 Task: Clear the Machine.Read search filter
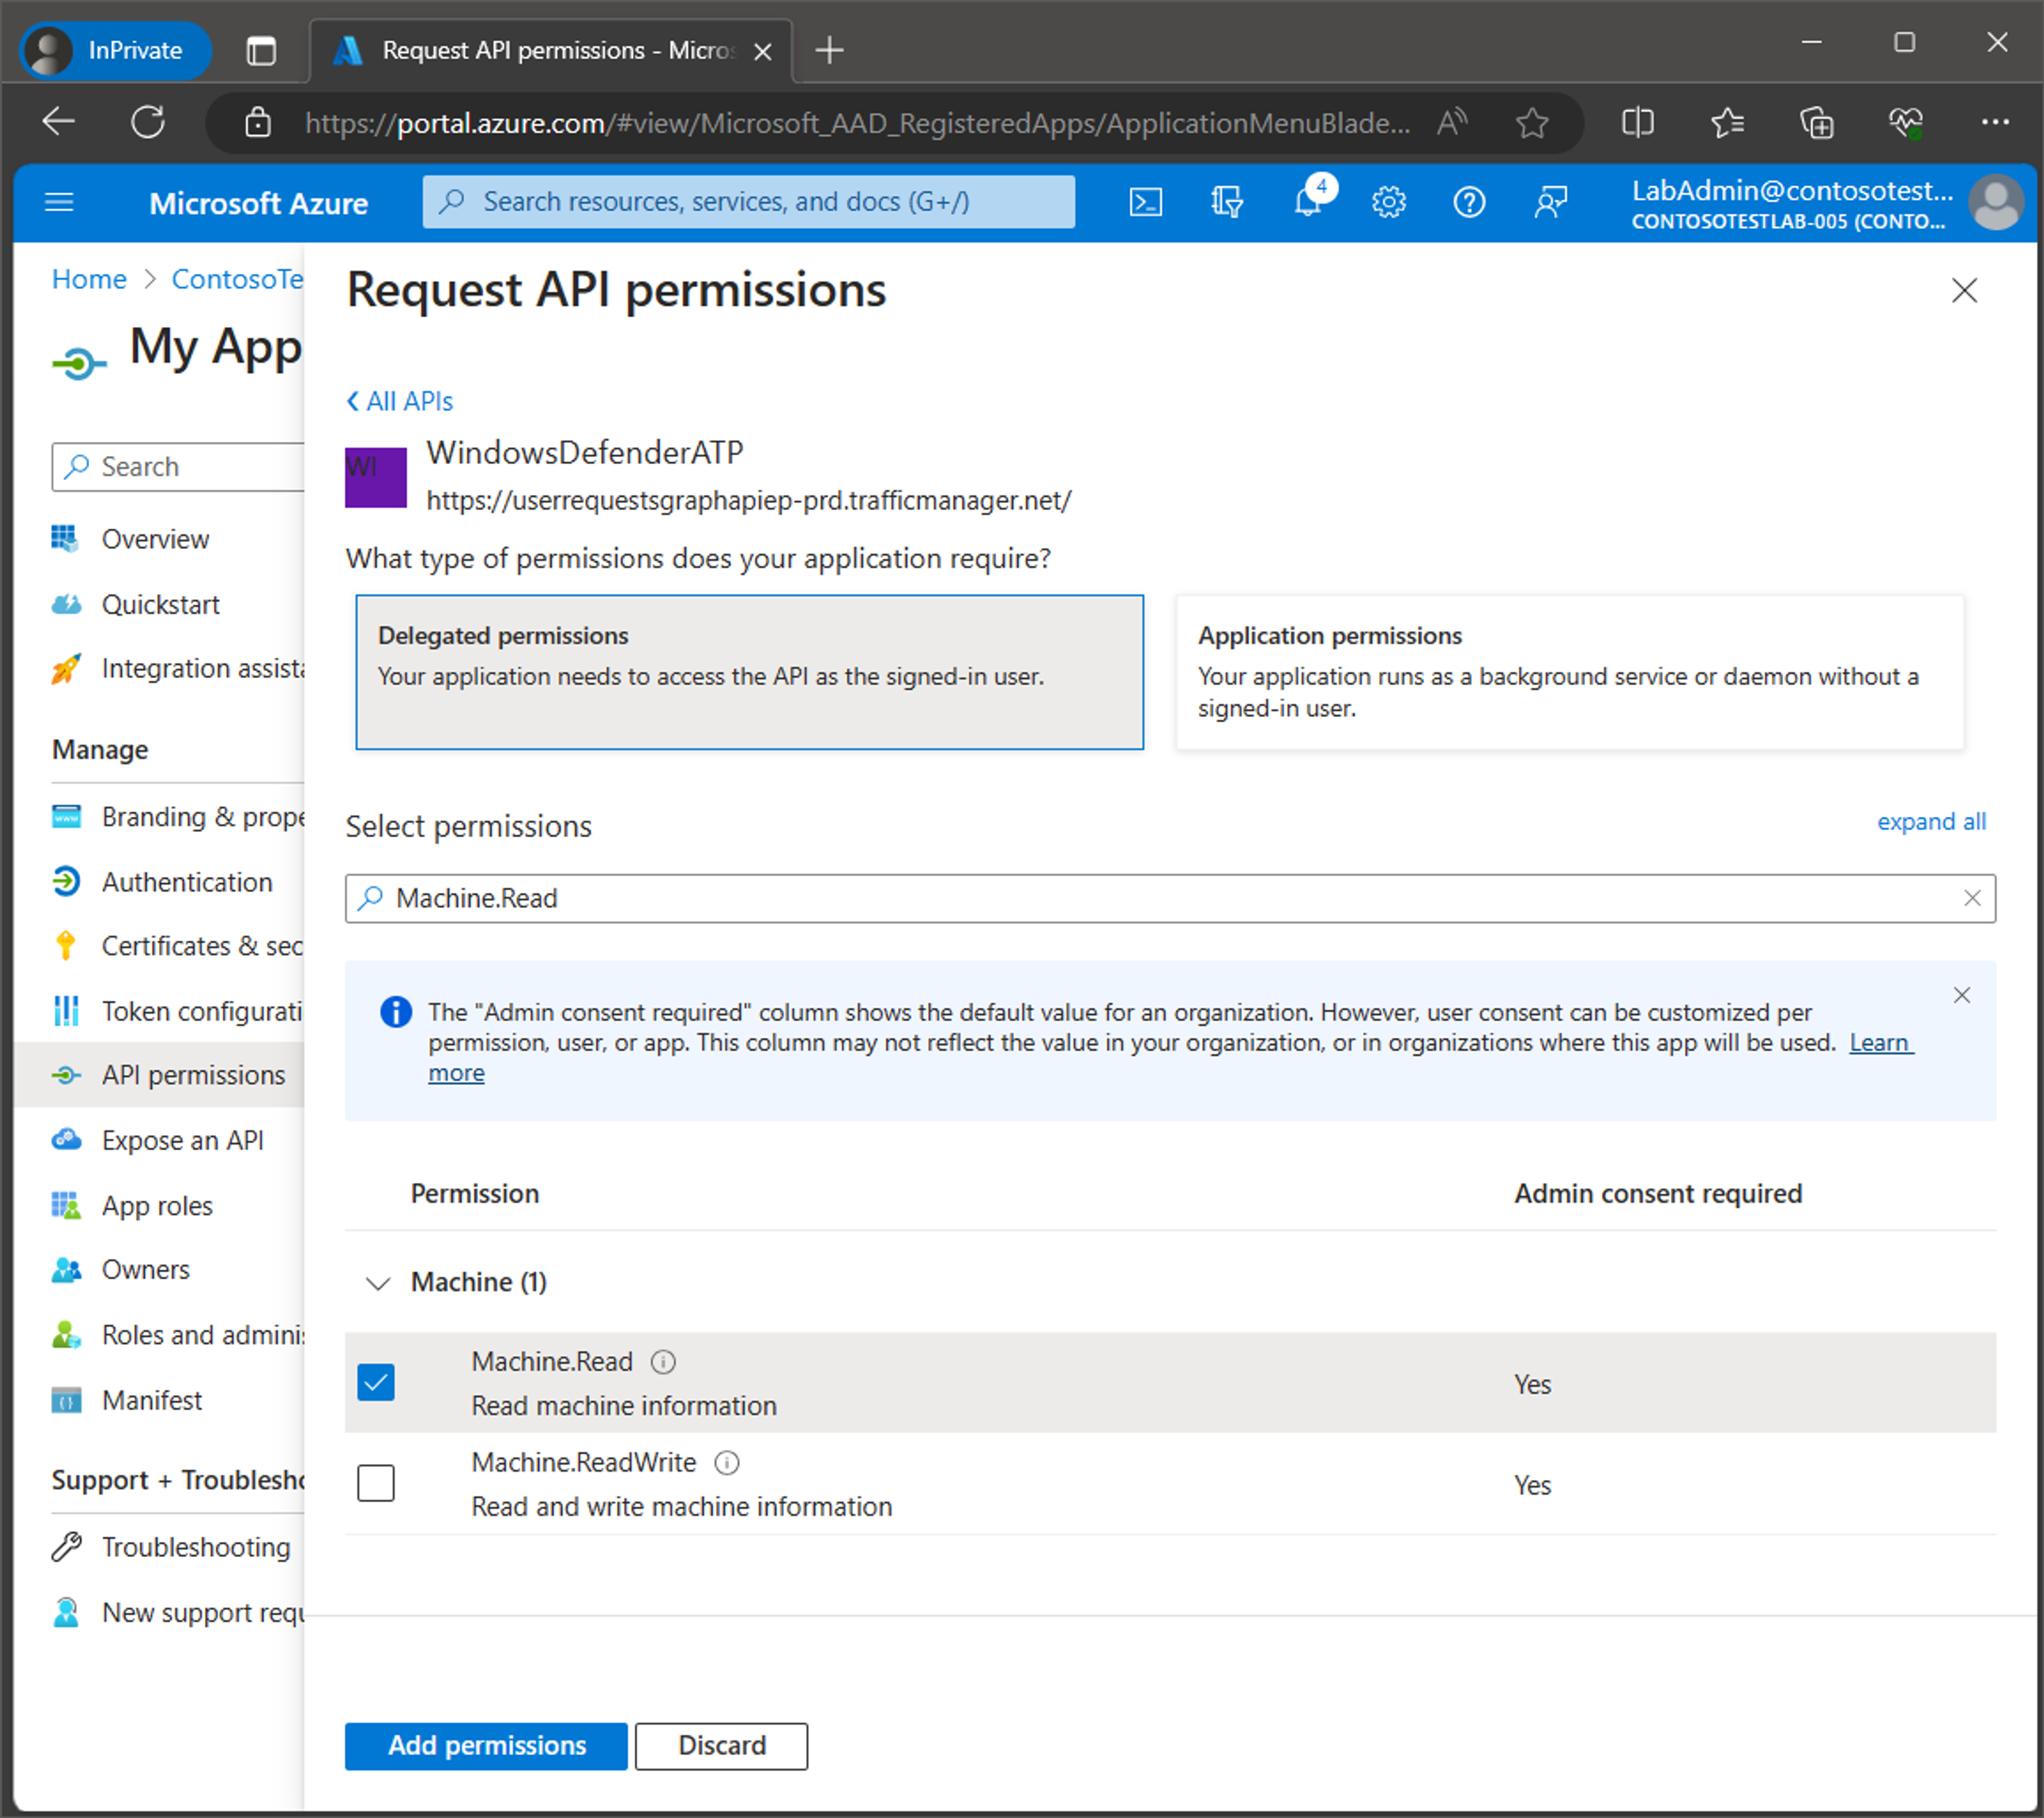(1971, 898)
